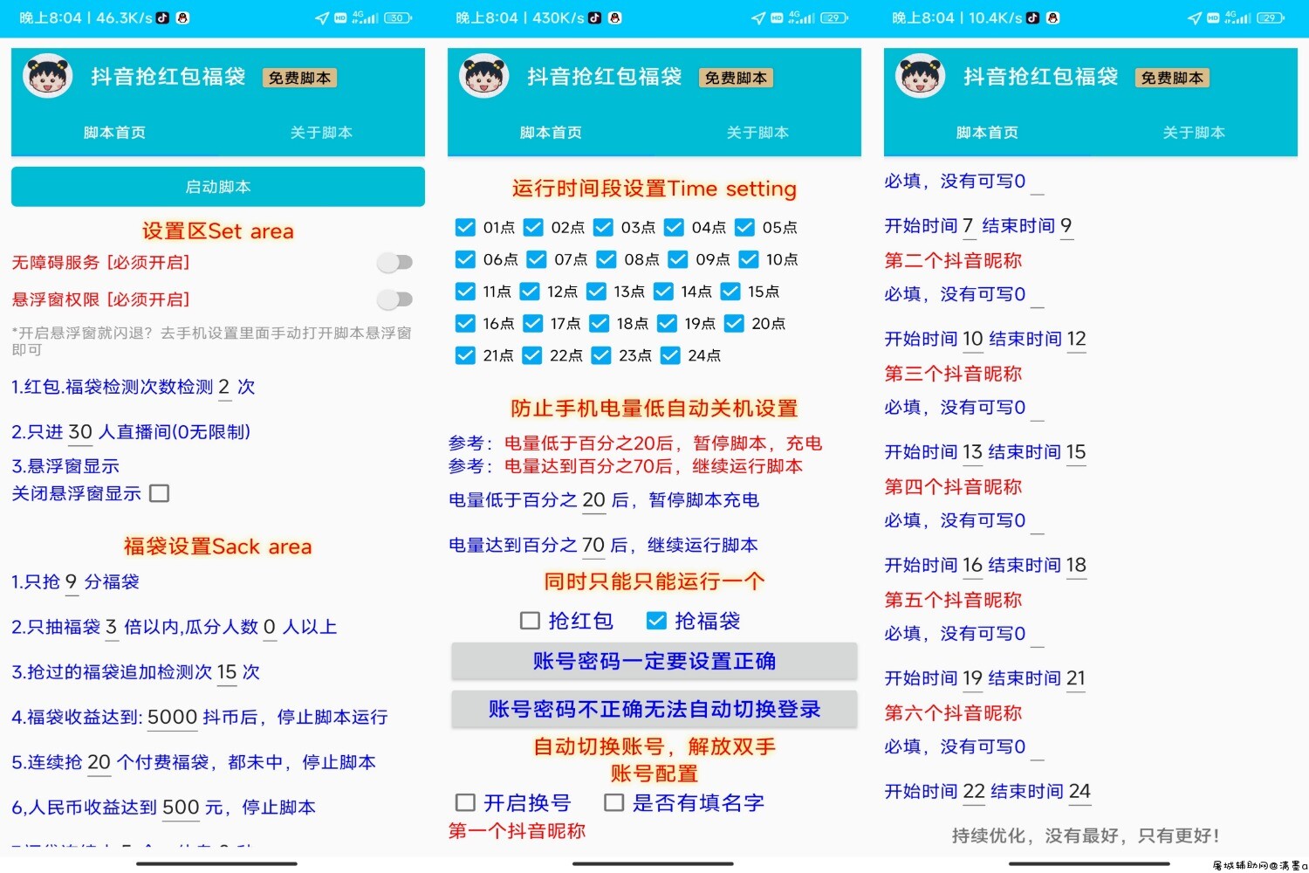Click the 账号密码不正确无法自动切换登录 button
This screenshot has height=873, width=1309.
(x=654, y=709)
